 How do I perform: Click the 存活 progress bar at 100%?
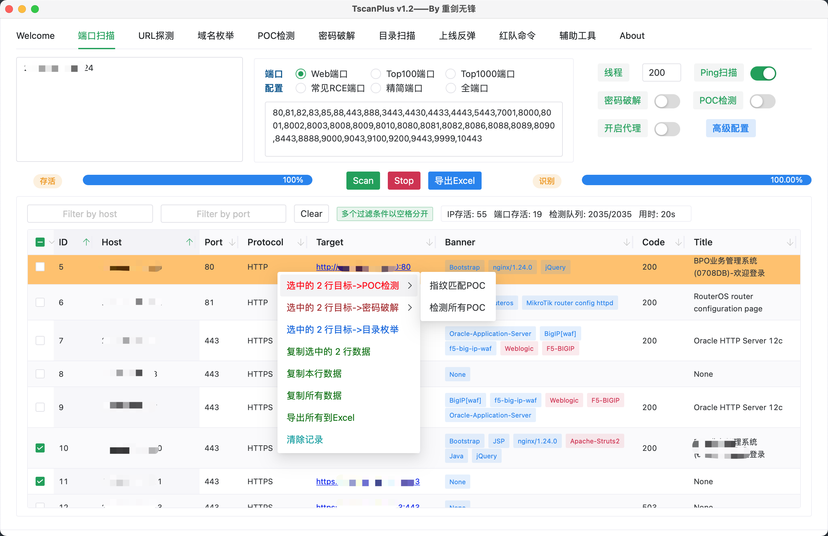[197, 180]
